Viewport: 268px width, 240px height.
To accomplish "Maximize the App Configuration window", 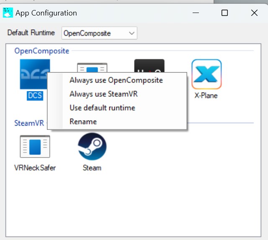I will click(224, 13).
